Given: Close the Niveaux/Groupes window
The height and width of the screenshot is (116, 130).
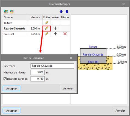Looking at the screenshot, I should point(123,4).
